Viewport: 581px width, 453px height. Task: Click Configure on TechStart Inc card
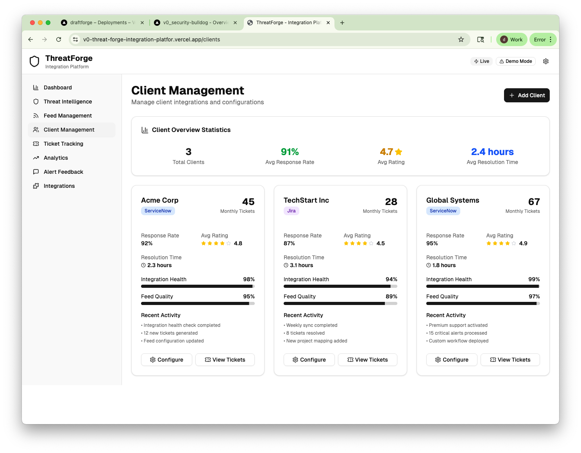point(309,360)
